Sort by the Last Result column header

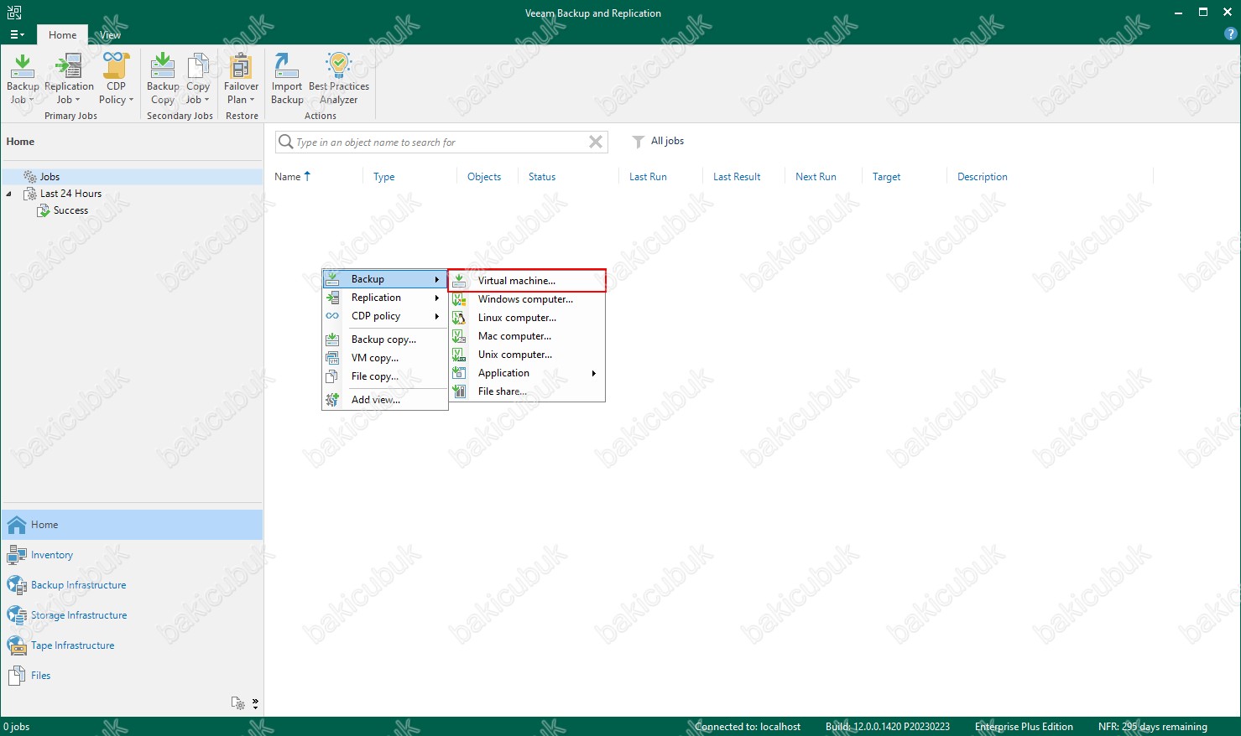pyautogui.click(x=737, y=177)
